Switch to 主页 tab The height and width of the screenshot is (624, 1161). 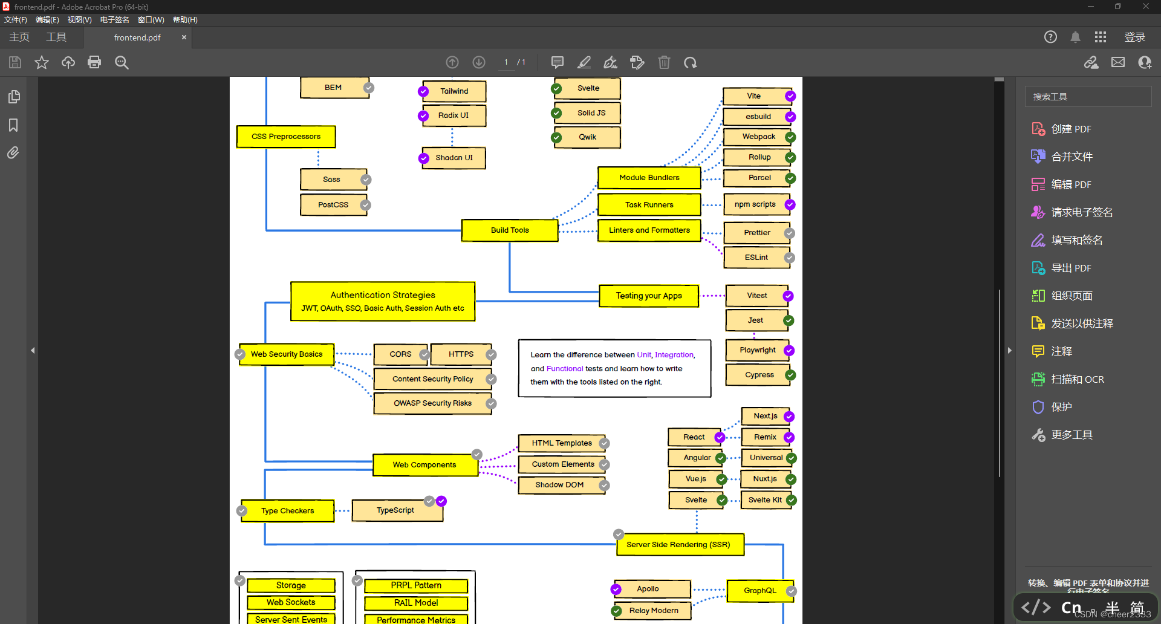pyautogui.click(x=19, y=37)
